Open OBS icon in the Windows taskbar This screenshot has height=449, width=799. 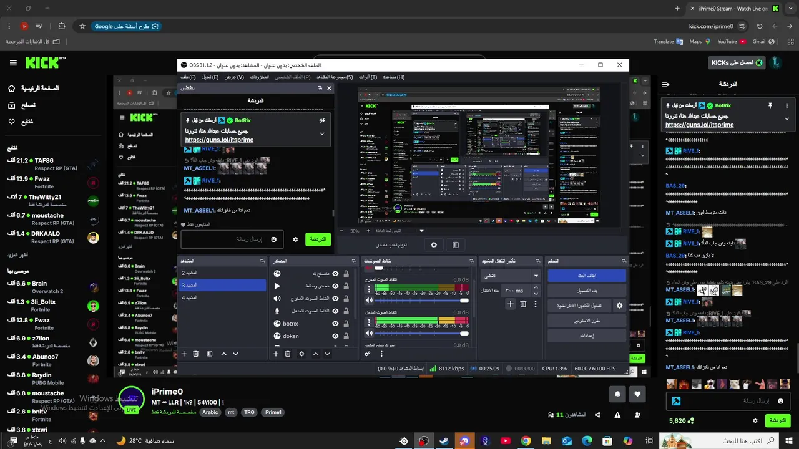(x=424, y=441)
